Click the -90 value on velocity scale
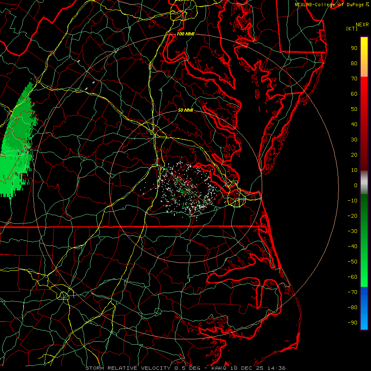371x371 pixels. click(352, 323)
